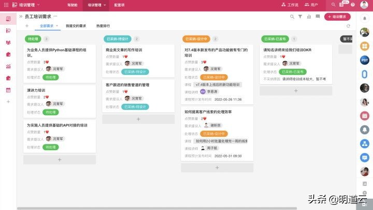Open the 如何提高客户线索的处理效率 card
Viewport: 373px width, 210px height.
[217, 134]
